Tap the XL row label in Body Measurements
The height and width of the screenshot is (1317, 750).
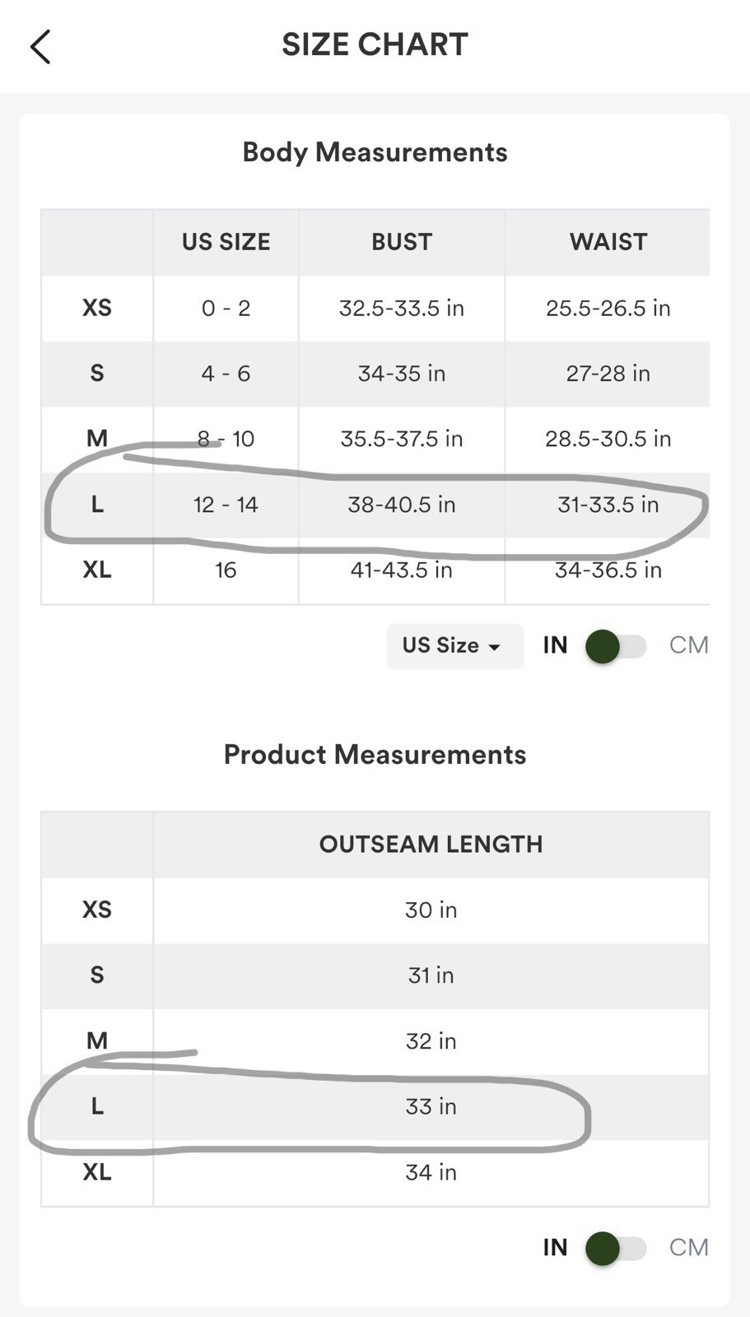[97, 570]
